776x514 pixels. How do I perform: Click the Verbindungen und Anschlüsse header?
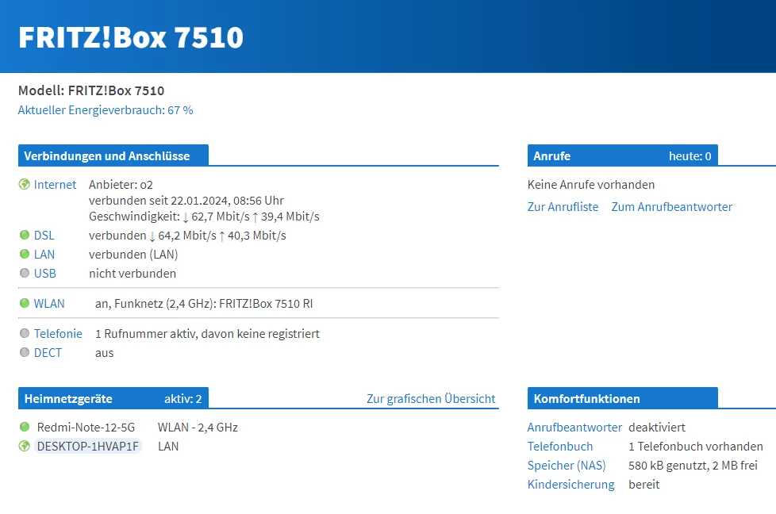(x=113, y=155)
